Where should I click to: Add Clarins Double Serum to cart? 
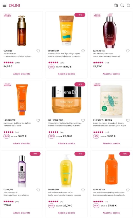(x=22, y=74)
